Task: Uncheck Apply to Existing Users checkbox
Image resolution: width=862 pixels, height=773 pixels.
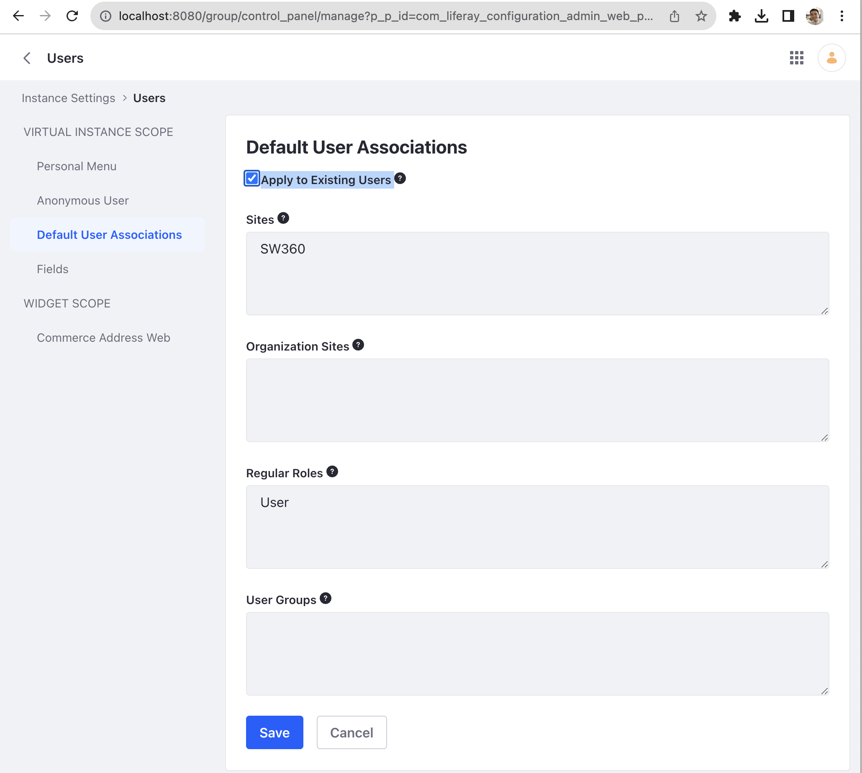Action: (x=251, y=178)
